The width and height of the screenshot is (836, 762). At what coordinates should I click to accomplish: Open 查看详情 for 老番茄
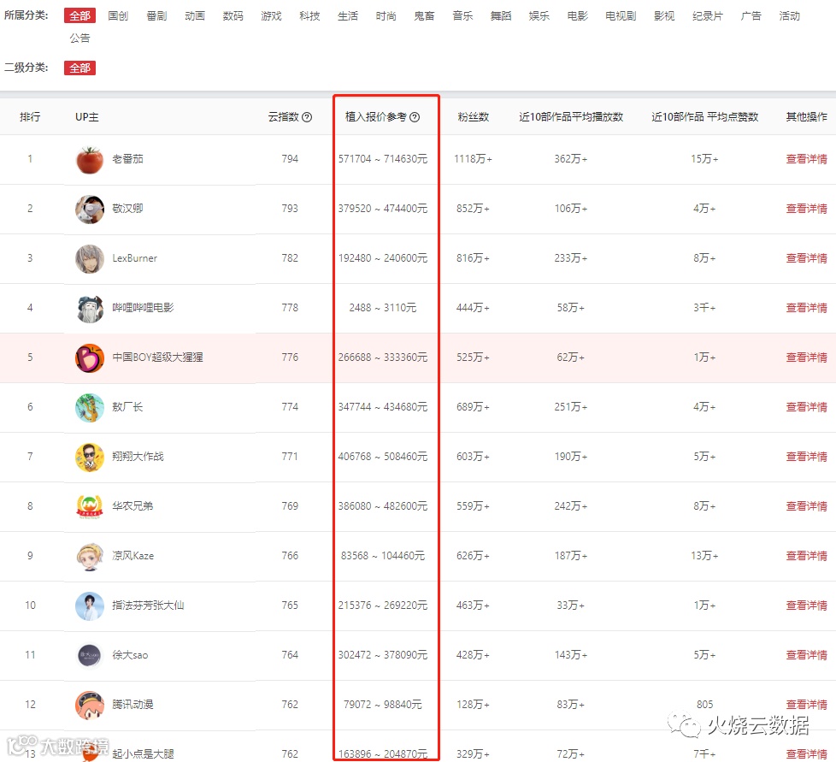pos(806,159)
